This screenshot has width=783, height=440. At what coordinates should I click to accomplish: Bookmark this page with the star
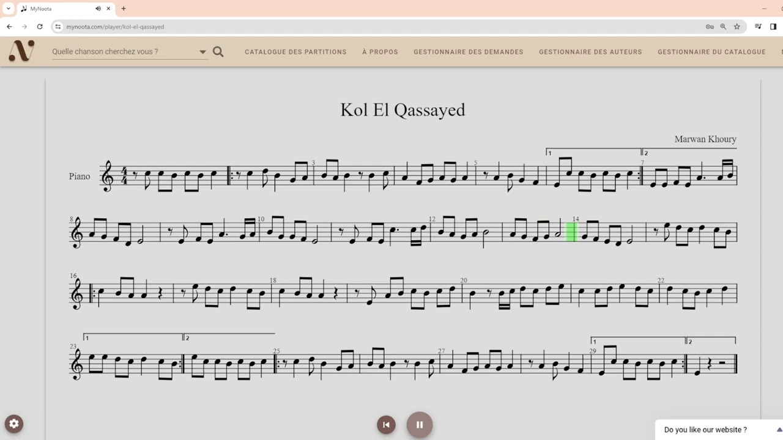point(737,26)
